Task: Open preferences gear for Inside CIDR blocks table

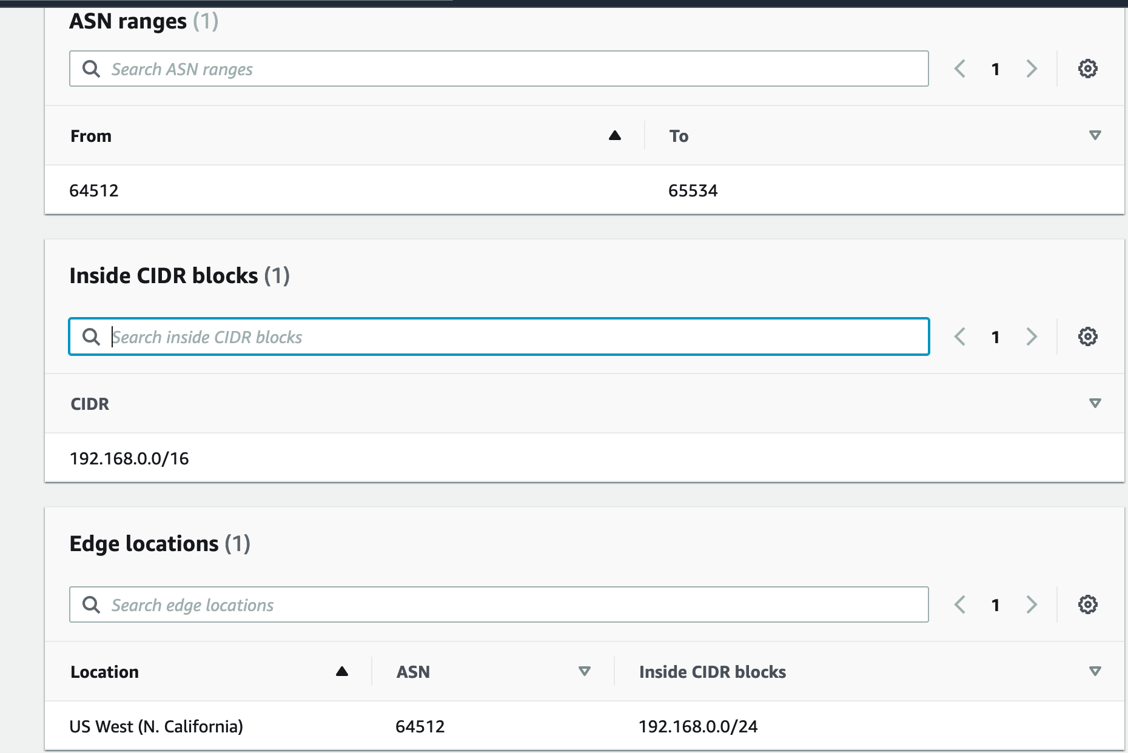Action: point(1087,336)
